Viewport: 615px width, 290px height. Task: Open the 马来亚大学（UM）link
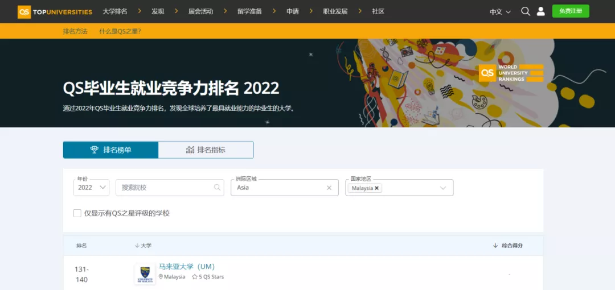coord(187,267)
